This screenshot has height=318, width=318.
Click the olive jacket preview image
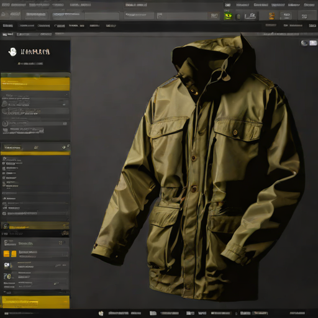point(198,168)
